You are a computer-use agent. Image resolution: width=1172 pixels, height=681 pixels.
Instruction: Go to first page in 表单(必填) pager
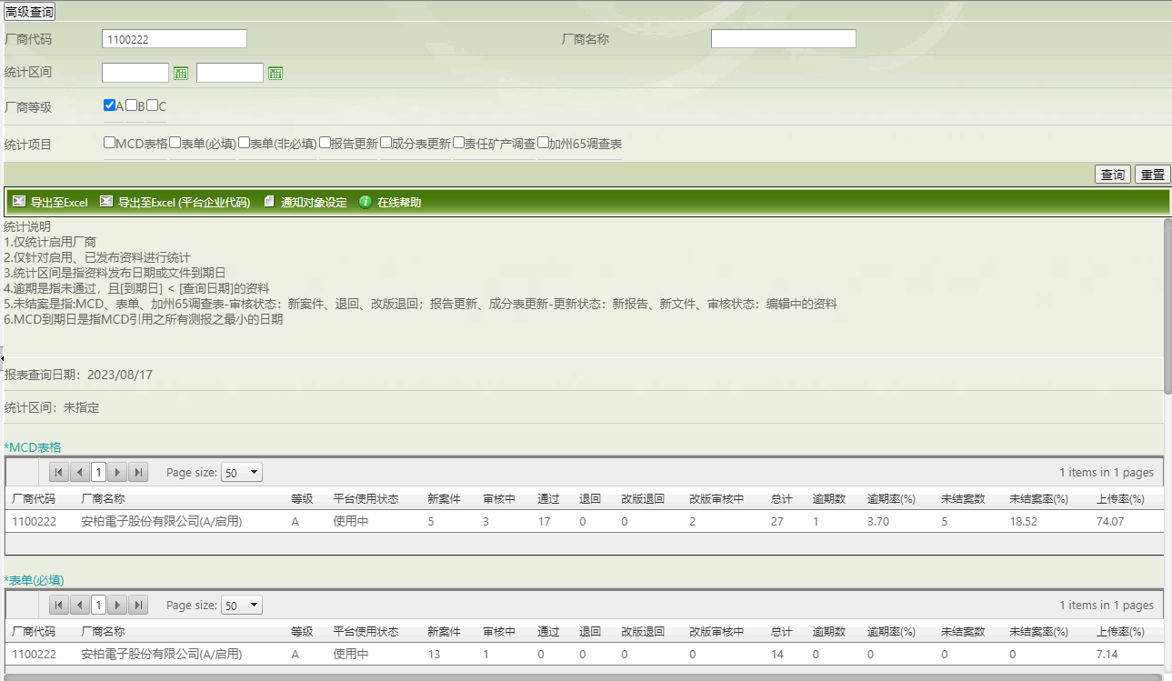pyautogui.click(x=58, y=605)
